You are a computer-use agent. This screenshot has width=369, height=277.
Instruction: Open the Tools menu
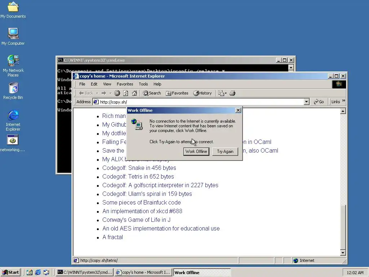tap(143, 84)
